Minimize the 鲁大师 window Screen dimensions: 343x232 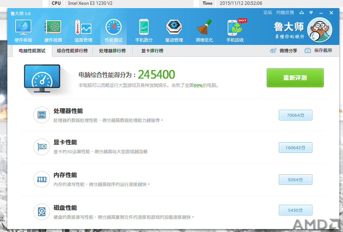coord(321,13)
